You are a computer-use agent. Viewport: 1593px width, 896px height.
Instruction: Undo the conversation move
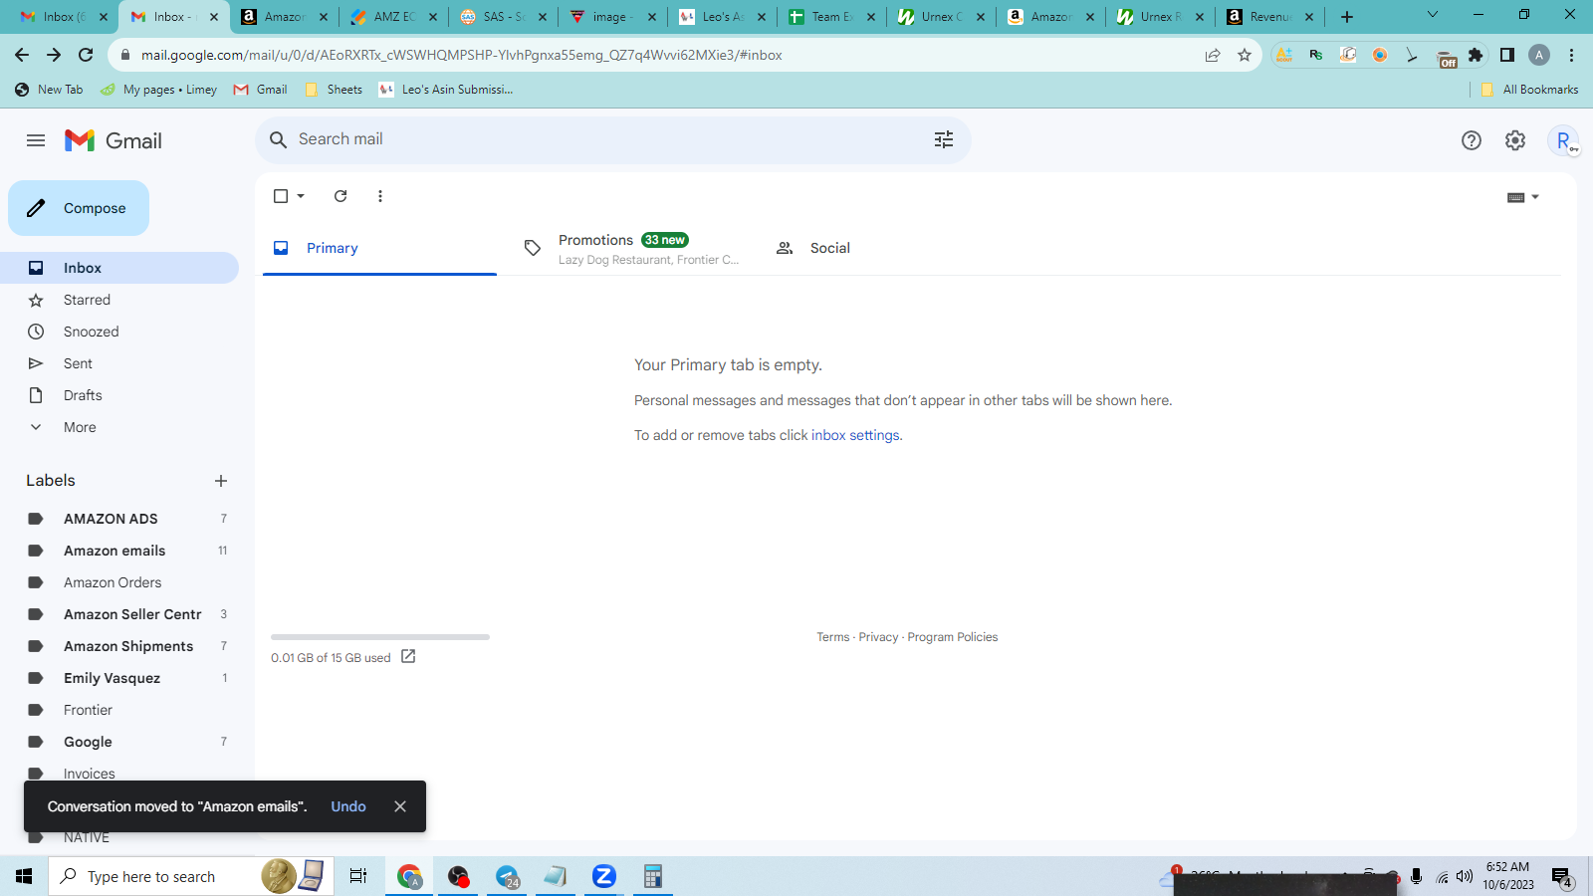point(348,806)
